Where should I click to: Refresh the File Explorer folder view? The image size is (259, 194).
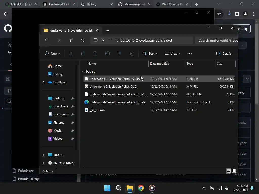coord(83,40)
